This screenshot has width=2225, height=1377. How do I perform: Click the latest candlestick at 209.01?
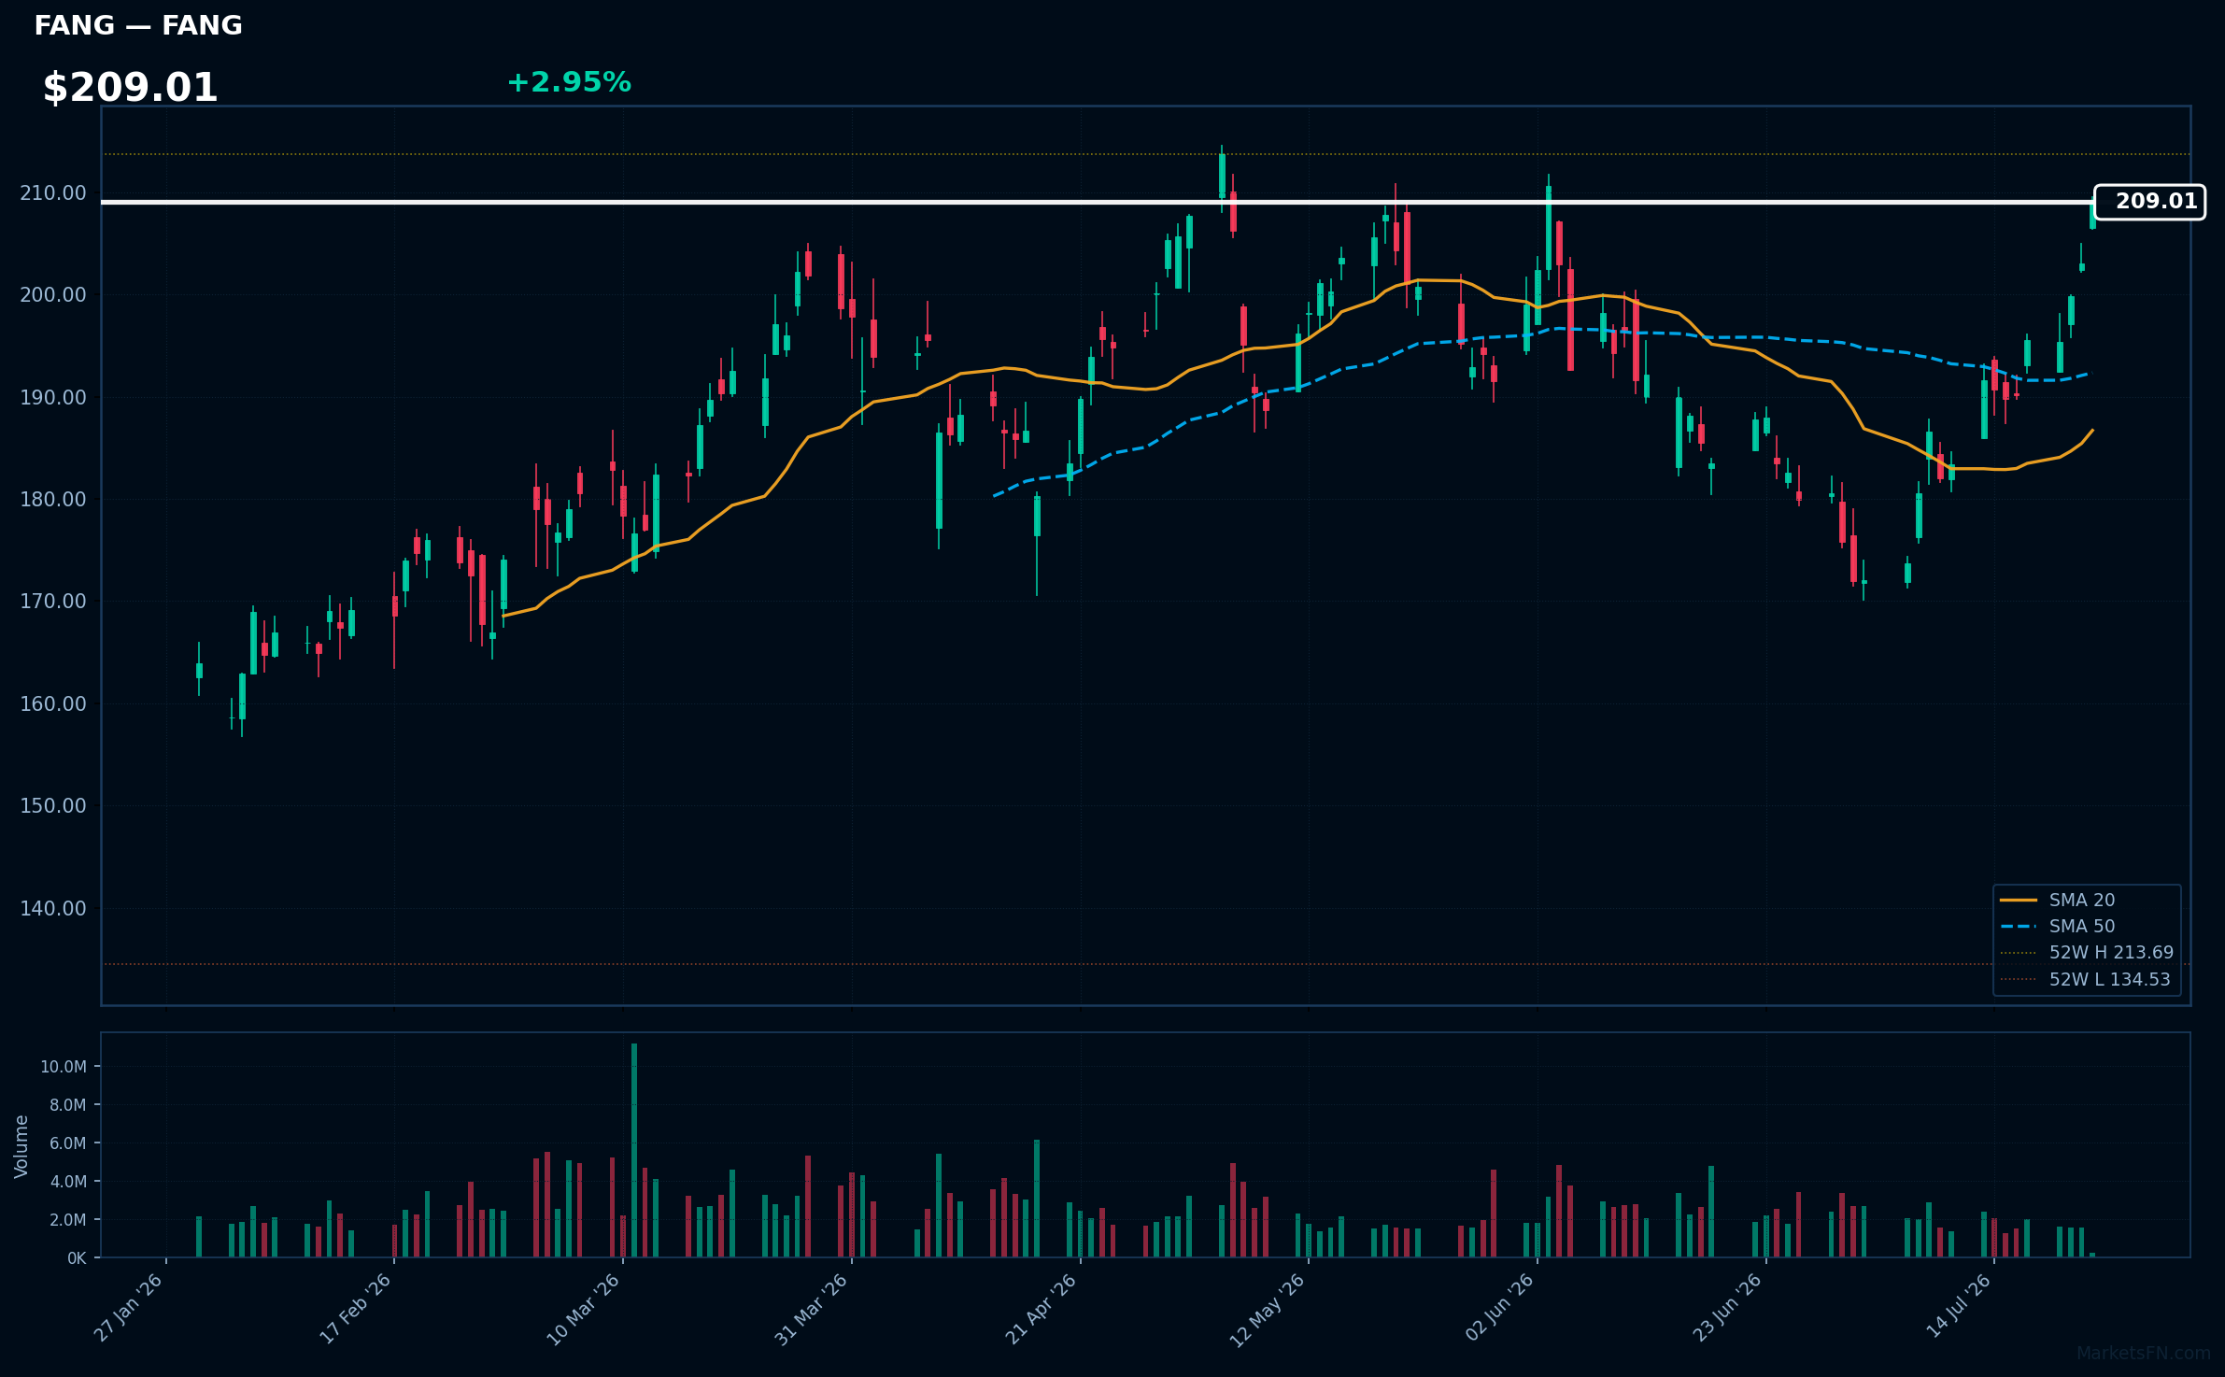(x=2092, y=214)
